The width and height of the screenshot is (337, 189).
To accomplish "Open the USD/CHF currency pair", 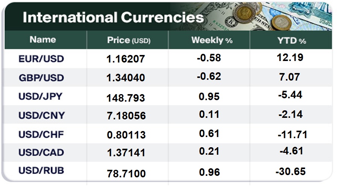I will tap(41, 134).
